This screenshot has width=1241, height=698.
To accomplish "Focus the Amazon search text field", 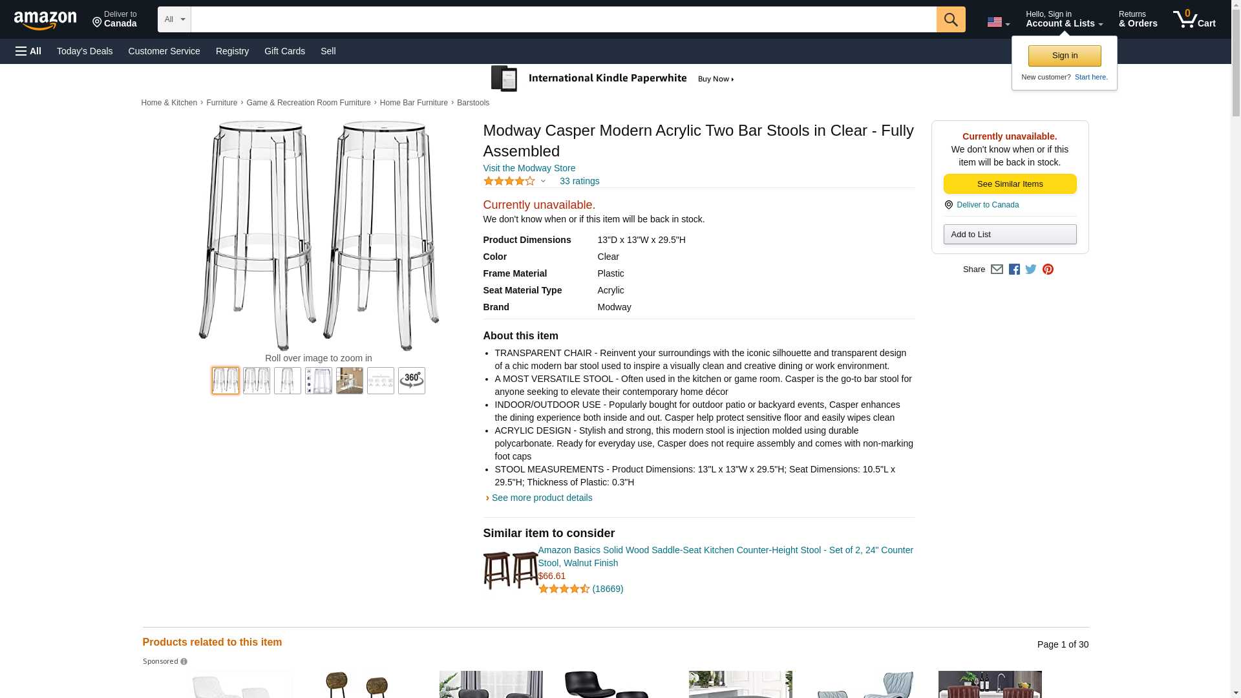I will (563, 19).
